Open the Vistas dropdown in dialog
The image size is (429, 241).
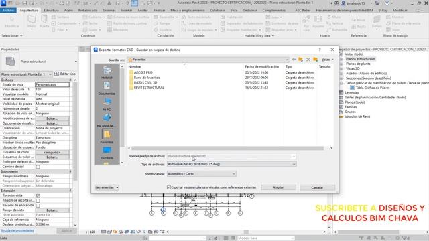(327, 60)
